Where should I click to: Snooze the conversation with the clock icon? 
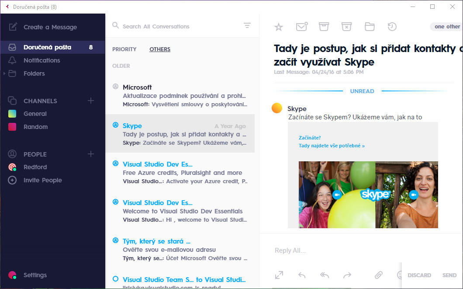click(392, 27)
